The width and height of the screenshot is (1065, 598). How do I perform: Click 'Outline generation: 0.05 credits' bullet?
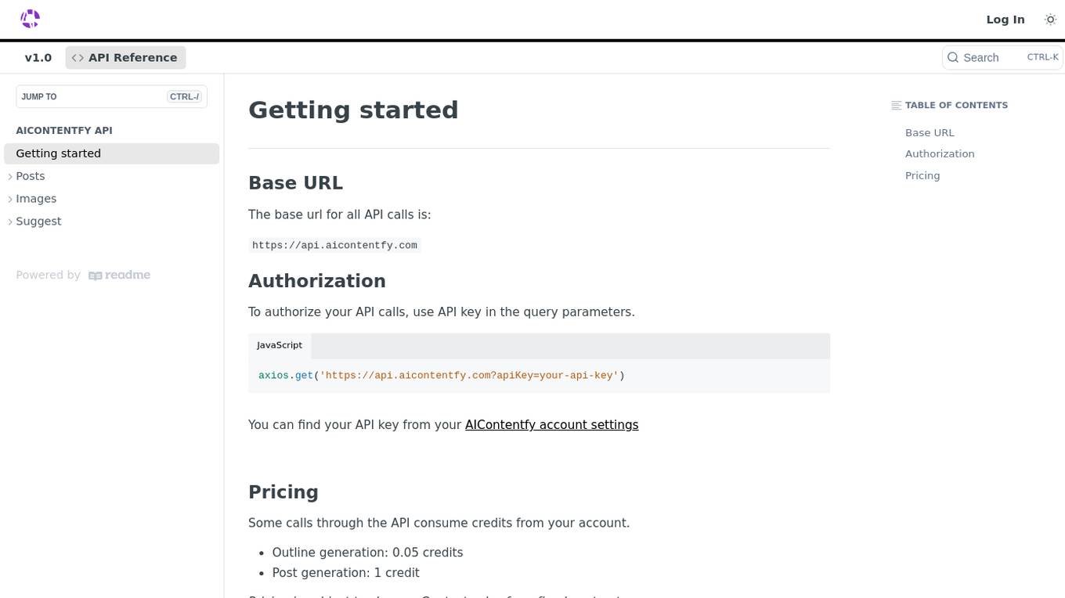[367, 553]
